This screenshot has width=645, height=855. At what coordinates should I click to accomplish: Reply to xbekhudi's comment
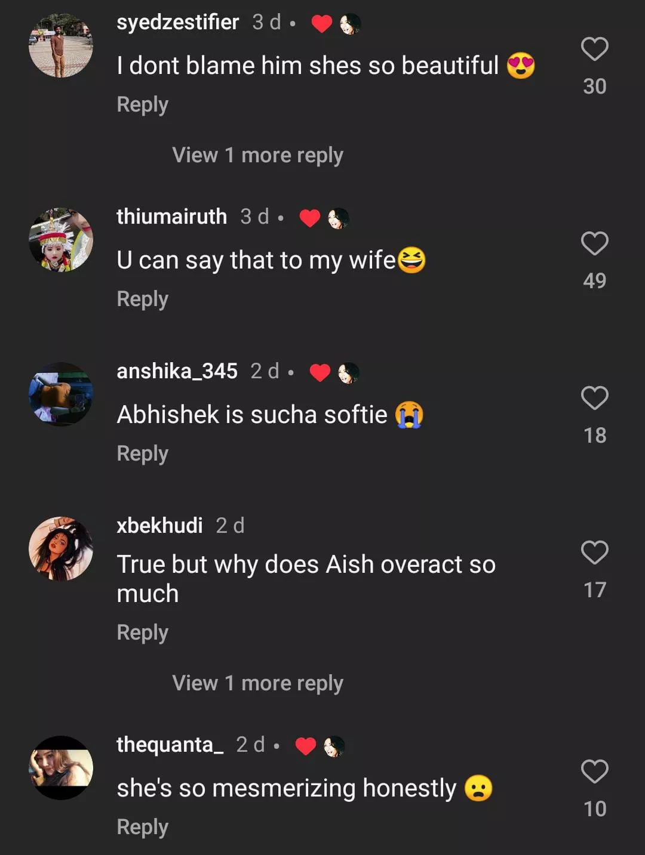pos(142,632)
